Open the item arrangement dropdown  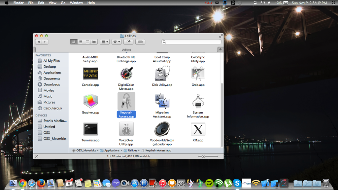click(105, 42)
